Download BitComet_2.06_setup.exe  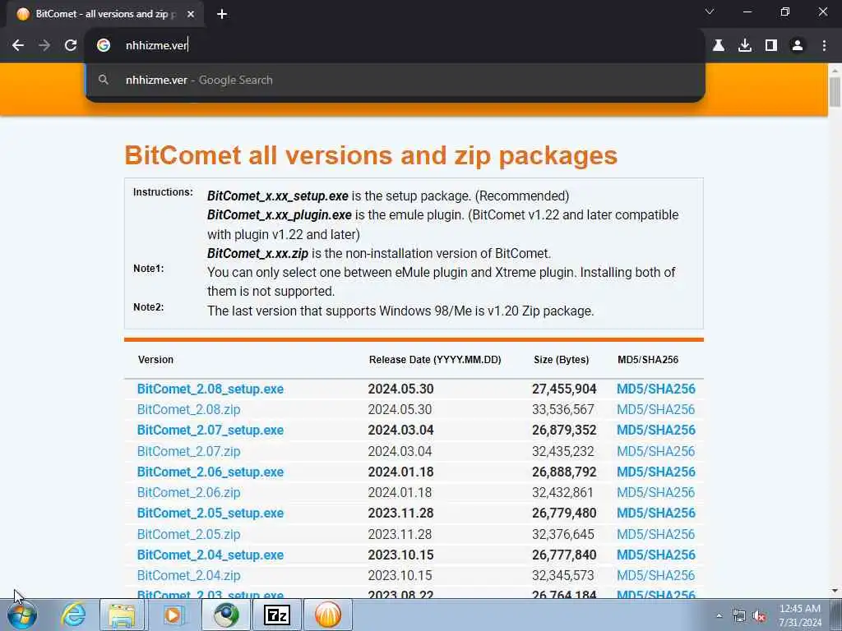click(210, 472)
